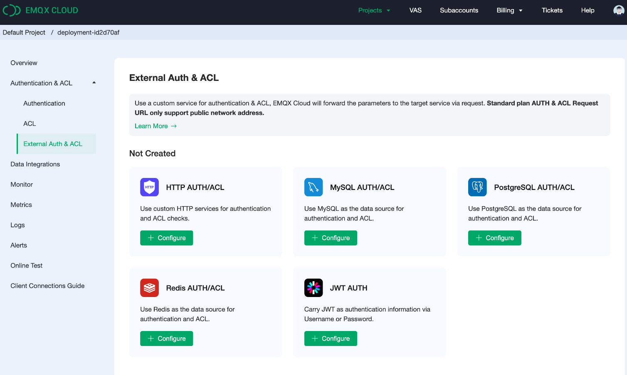Click the EMQX Cloud logo icon
Image resolution: width=627 pixels, height=375 pixels.
[x=12, y=10]
